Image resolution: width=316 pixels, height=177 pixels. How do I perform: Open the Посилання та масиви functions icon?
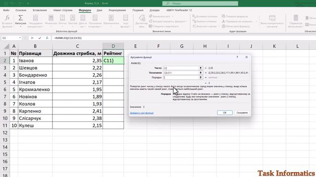95,18
